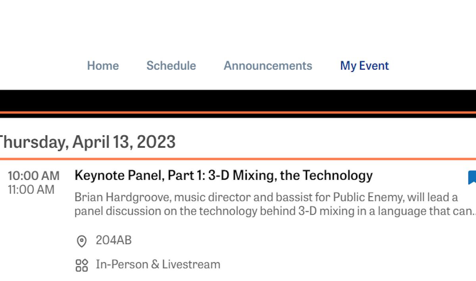Click the session type grid icon
Viewport: 476px width, 281px height.
tap(81, 265)
